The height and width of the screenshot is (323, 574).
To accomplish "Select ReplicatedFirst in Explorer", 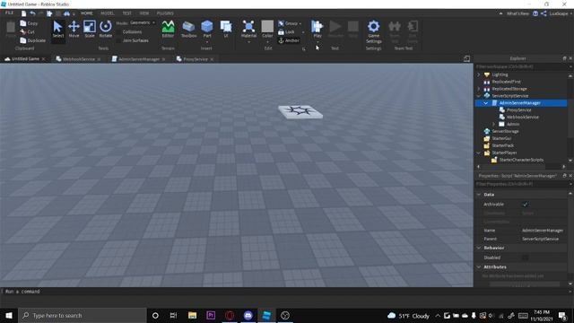I will [x=506, y=82].
